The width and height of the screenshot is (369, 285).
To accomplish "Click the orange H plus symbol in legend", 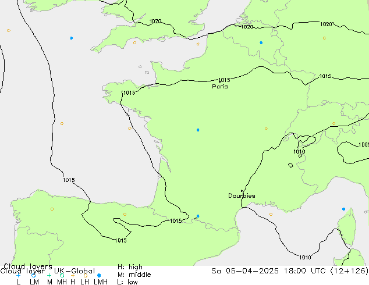I will point(73,275).
